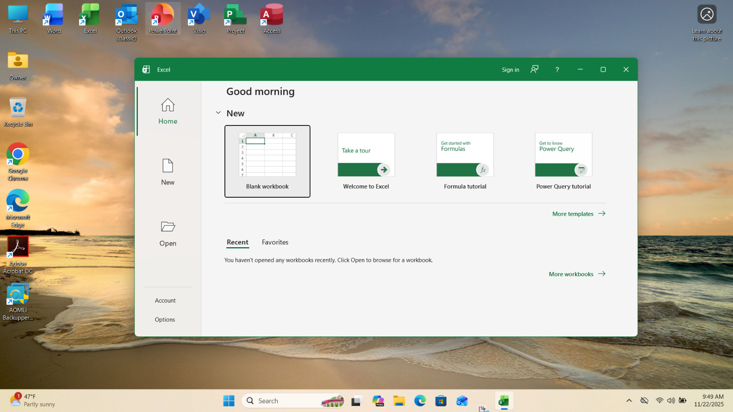Open the Home tab in Excel sidebar
The height and width of the screenshot is (412, 733).
click(x=168, y=111)
